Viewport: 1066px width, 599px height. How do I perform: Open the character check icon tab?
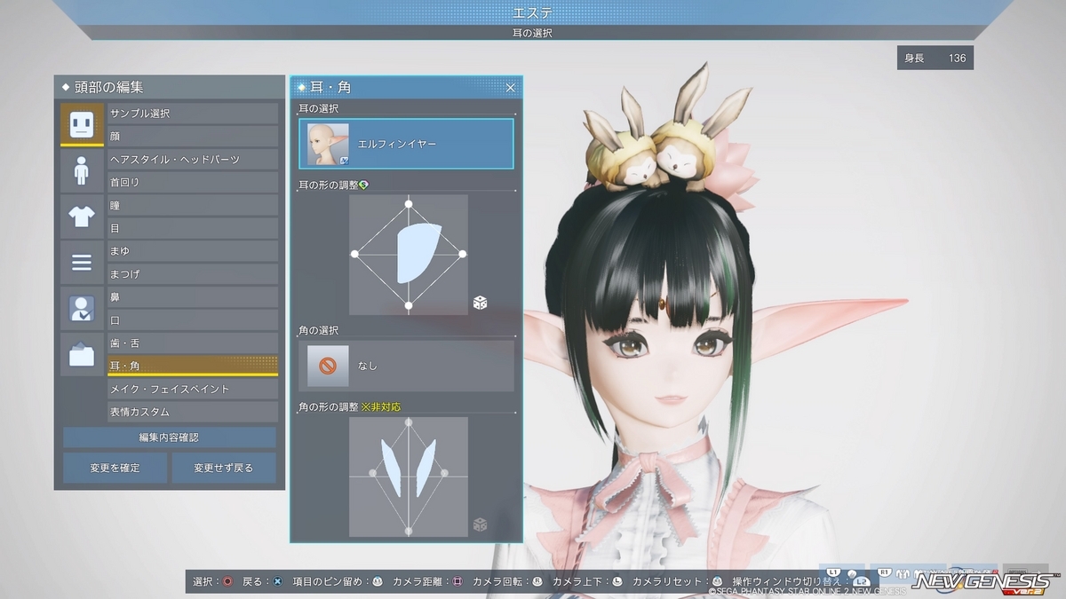tap(81, 309)
